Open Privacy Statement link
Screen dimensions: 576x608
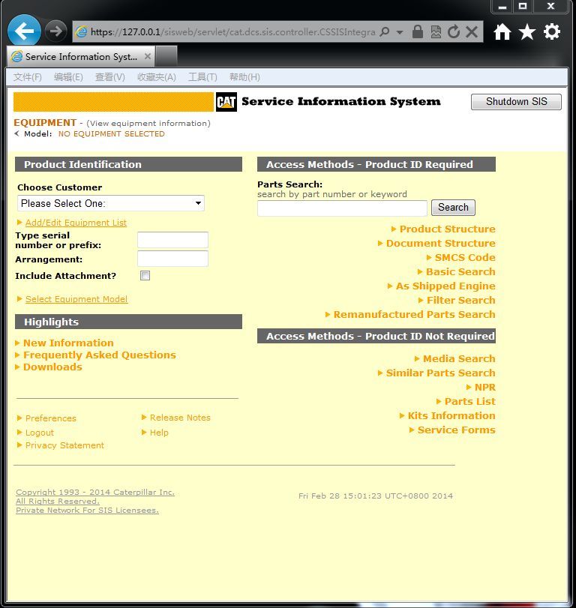[64, 445]
